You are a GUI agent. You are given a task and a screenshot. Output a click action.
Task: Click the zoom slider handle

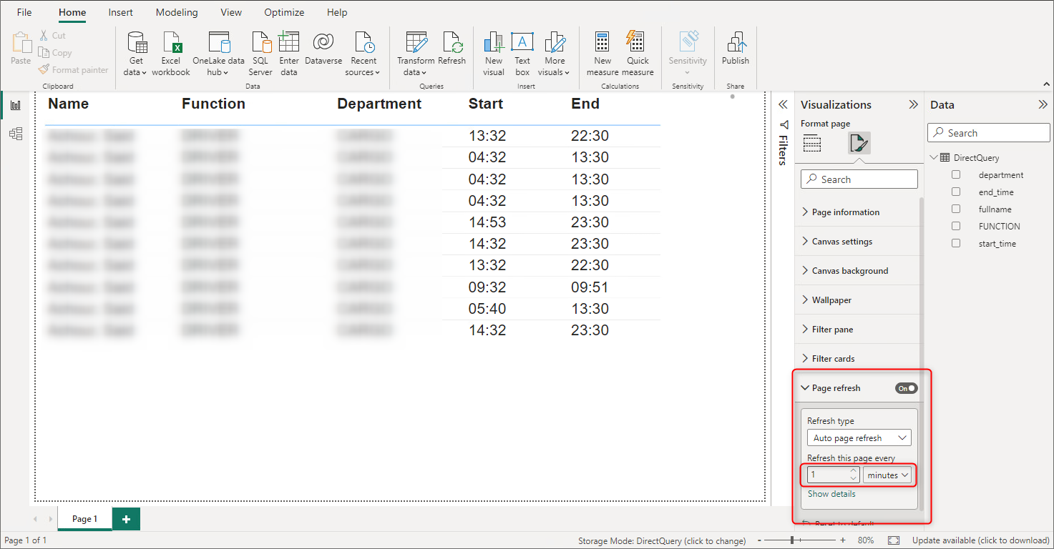click(x=792, y=540)
